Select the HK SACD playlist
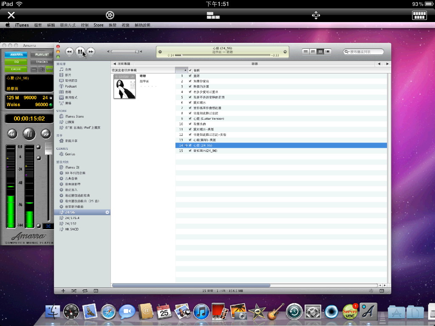 (x=71, y=229)
